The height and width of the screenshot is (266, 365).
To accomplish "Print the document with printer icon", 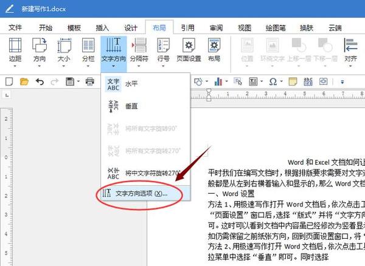I will pos(89,82).
